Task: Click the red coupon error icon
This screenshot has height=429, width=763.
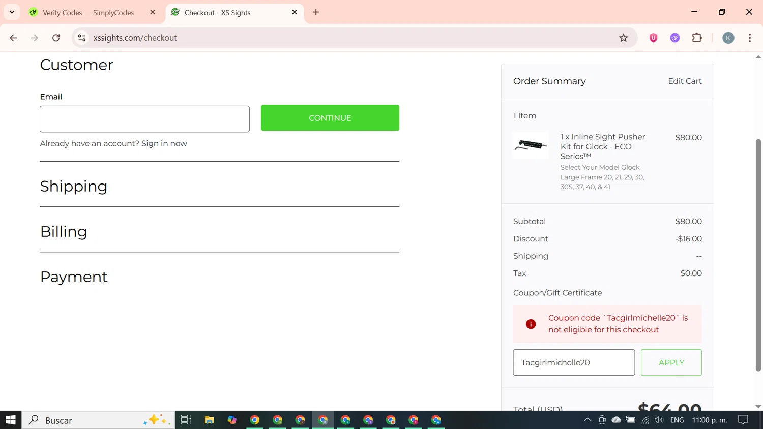Action: [x=531, y=324]
